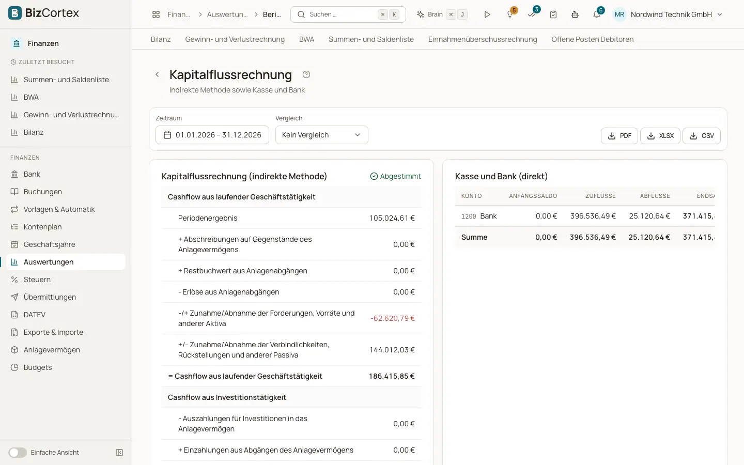Screen dimensions: 744x465
Task: Open DATEV in the sidebar
Action: (66, 315)
